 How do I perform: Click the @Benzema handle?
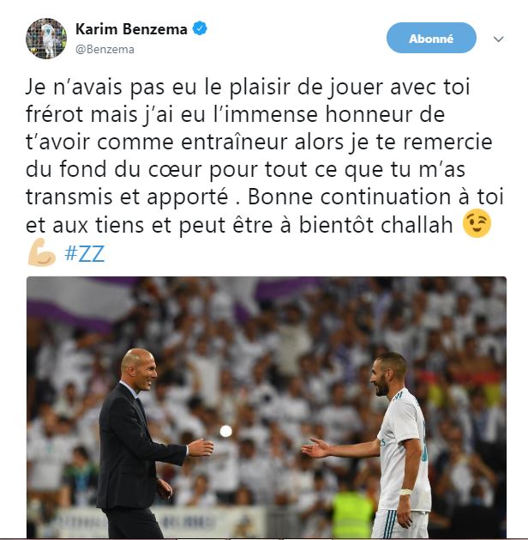point(105,50)
